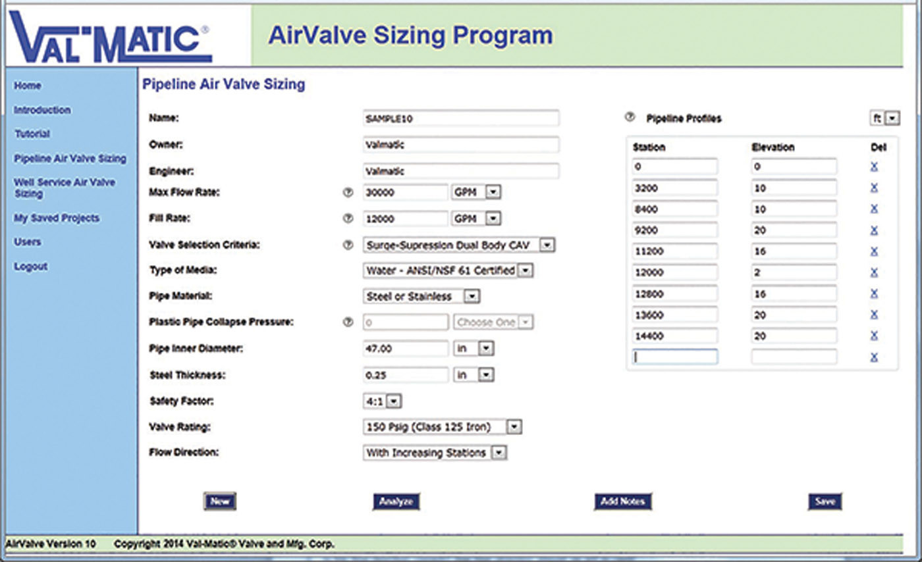This screenshot has width=922, height=562.
Task: Click the Plastic Pipe Collapse Pressure value field
Action: pyautogui.click(x=406, y=322)
